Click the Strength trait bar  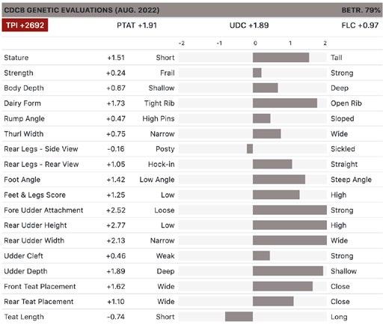(x=257, y=73)
